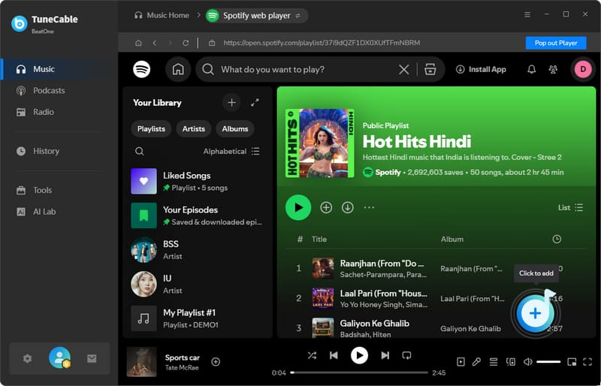Go to Music Home breadcrumb
Screen dimensions: 601x386
pos(162,15)
